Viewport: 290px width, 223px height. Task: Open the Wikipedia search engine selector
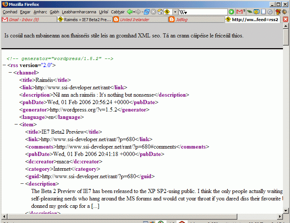[x=183, y=12]
